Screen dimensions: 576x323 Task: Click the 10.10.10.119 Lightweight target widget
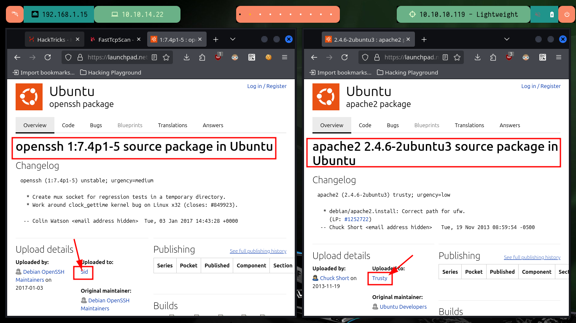[x=463, y=14]
